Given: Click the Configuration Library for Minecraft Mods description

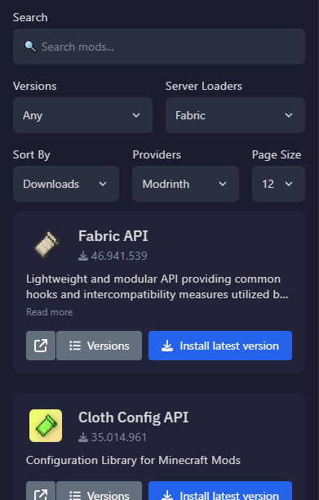Looking at the screenshot, I should (133, 460).
